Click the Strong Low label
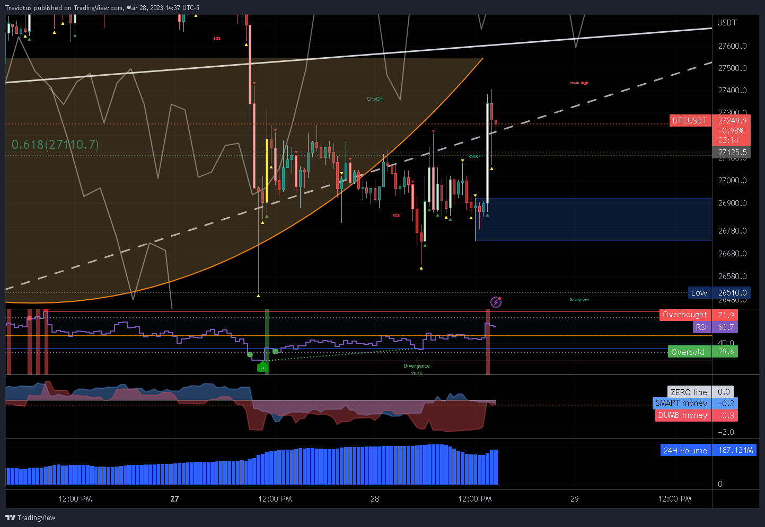765x527 pixels. [579, 300]
